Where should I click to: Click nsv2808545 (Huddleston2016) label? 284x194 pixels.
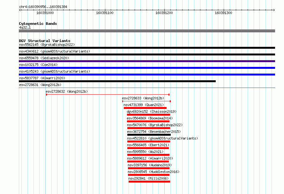pyautogui.click(x=153, y=172)
